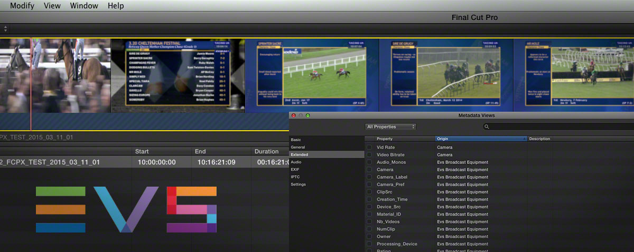Click the 00:16:21 duration value

[273, 162]
